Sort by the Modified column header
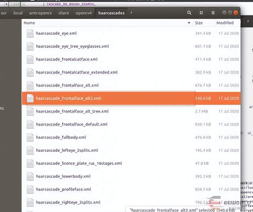This screenshot has width=253, height=212. (x=225, y=23)
